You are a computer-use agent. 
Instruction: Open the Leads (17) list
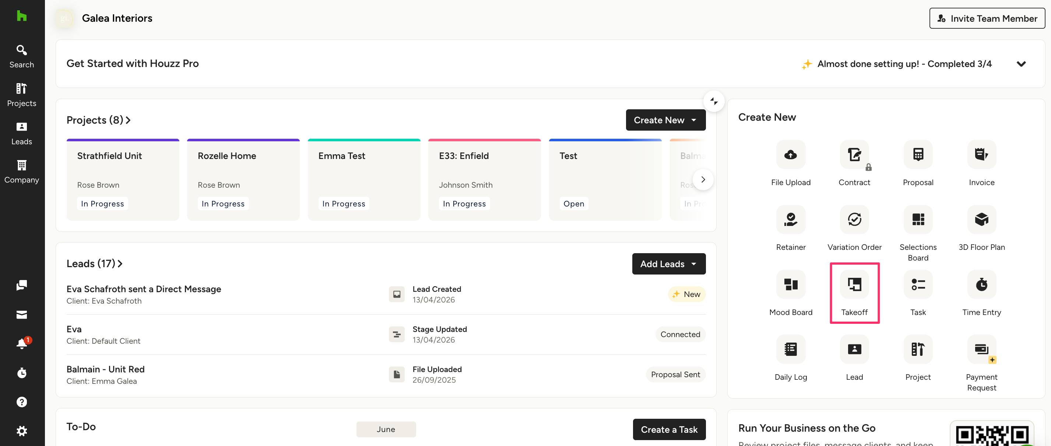click(x=94, y=264)
